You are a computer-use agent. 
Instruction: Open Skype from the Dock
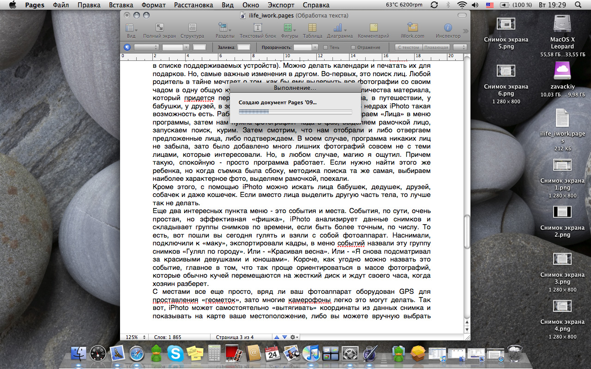click(x=175, y=354)
